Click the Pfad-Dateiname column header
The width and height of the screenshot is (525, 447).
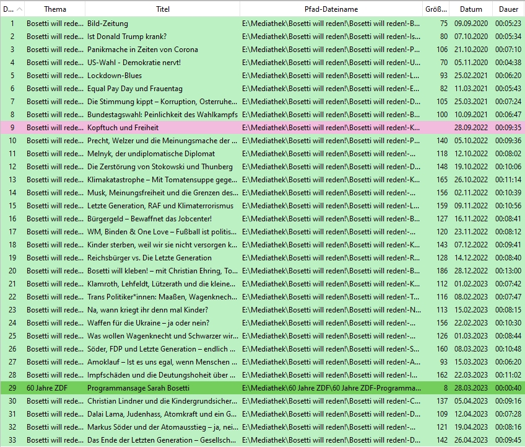(331, 9)
